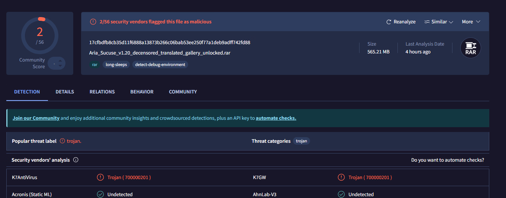Click the green checkmark for AhnLab-V3 result
The image size is (506, 198).
341,194
